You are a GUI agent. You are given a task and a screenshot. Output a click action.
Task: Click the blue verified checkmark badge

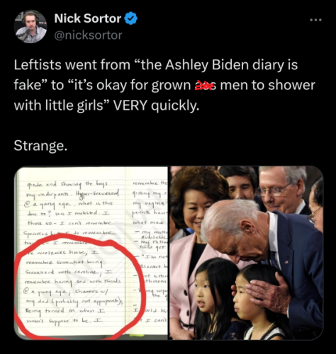pos(131,18)
